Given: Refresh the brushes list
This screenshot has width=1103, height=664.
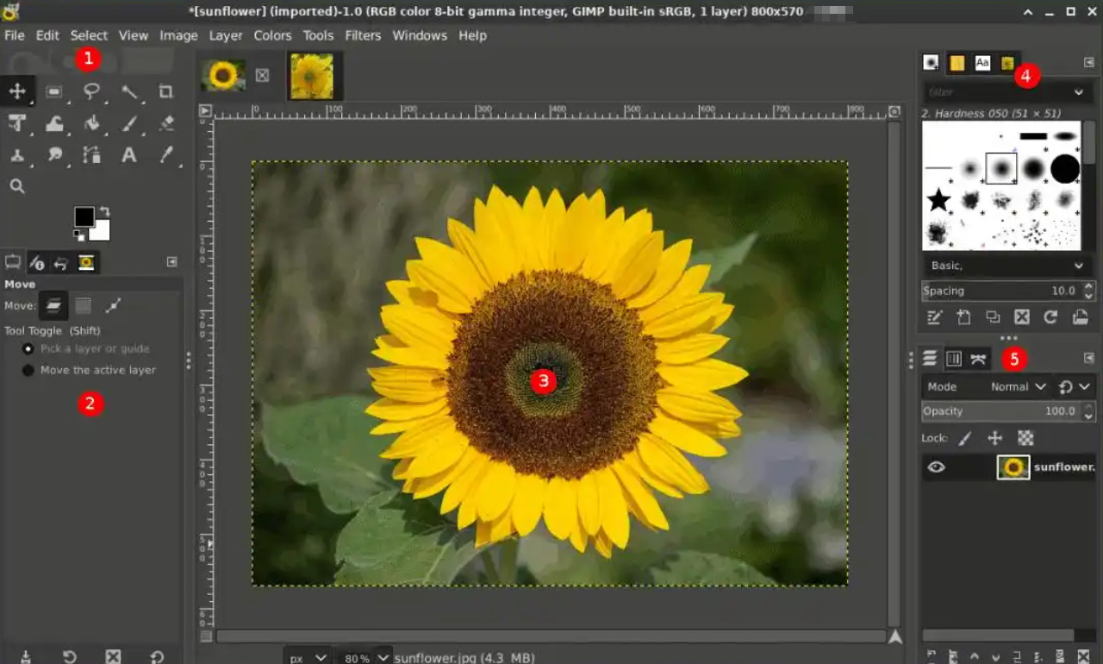Looking at the screenshot, I should (x=1050, y=317).
